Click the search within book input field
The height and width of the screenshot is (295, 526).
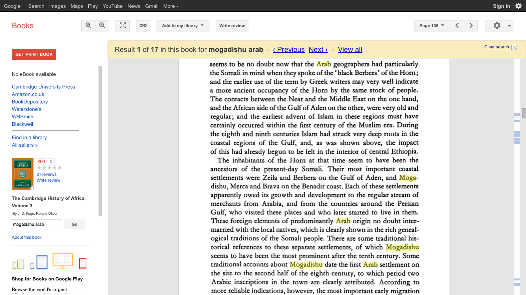[x=37, y=224]
